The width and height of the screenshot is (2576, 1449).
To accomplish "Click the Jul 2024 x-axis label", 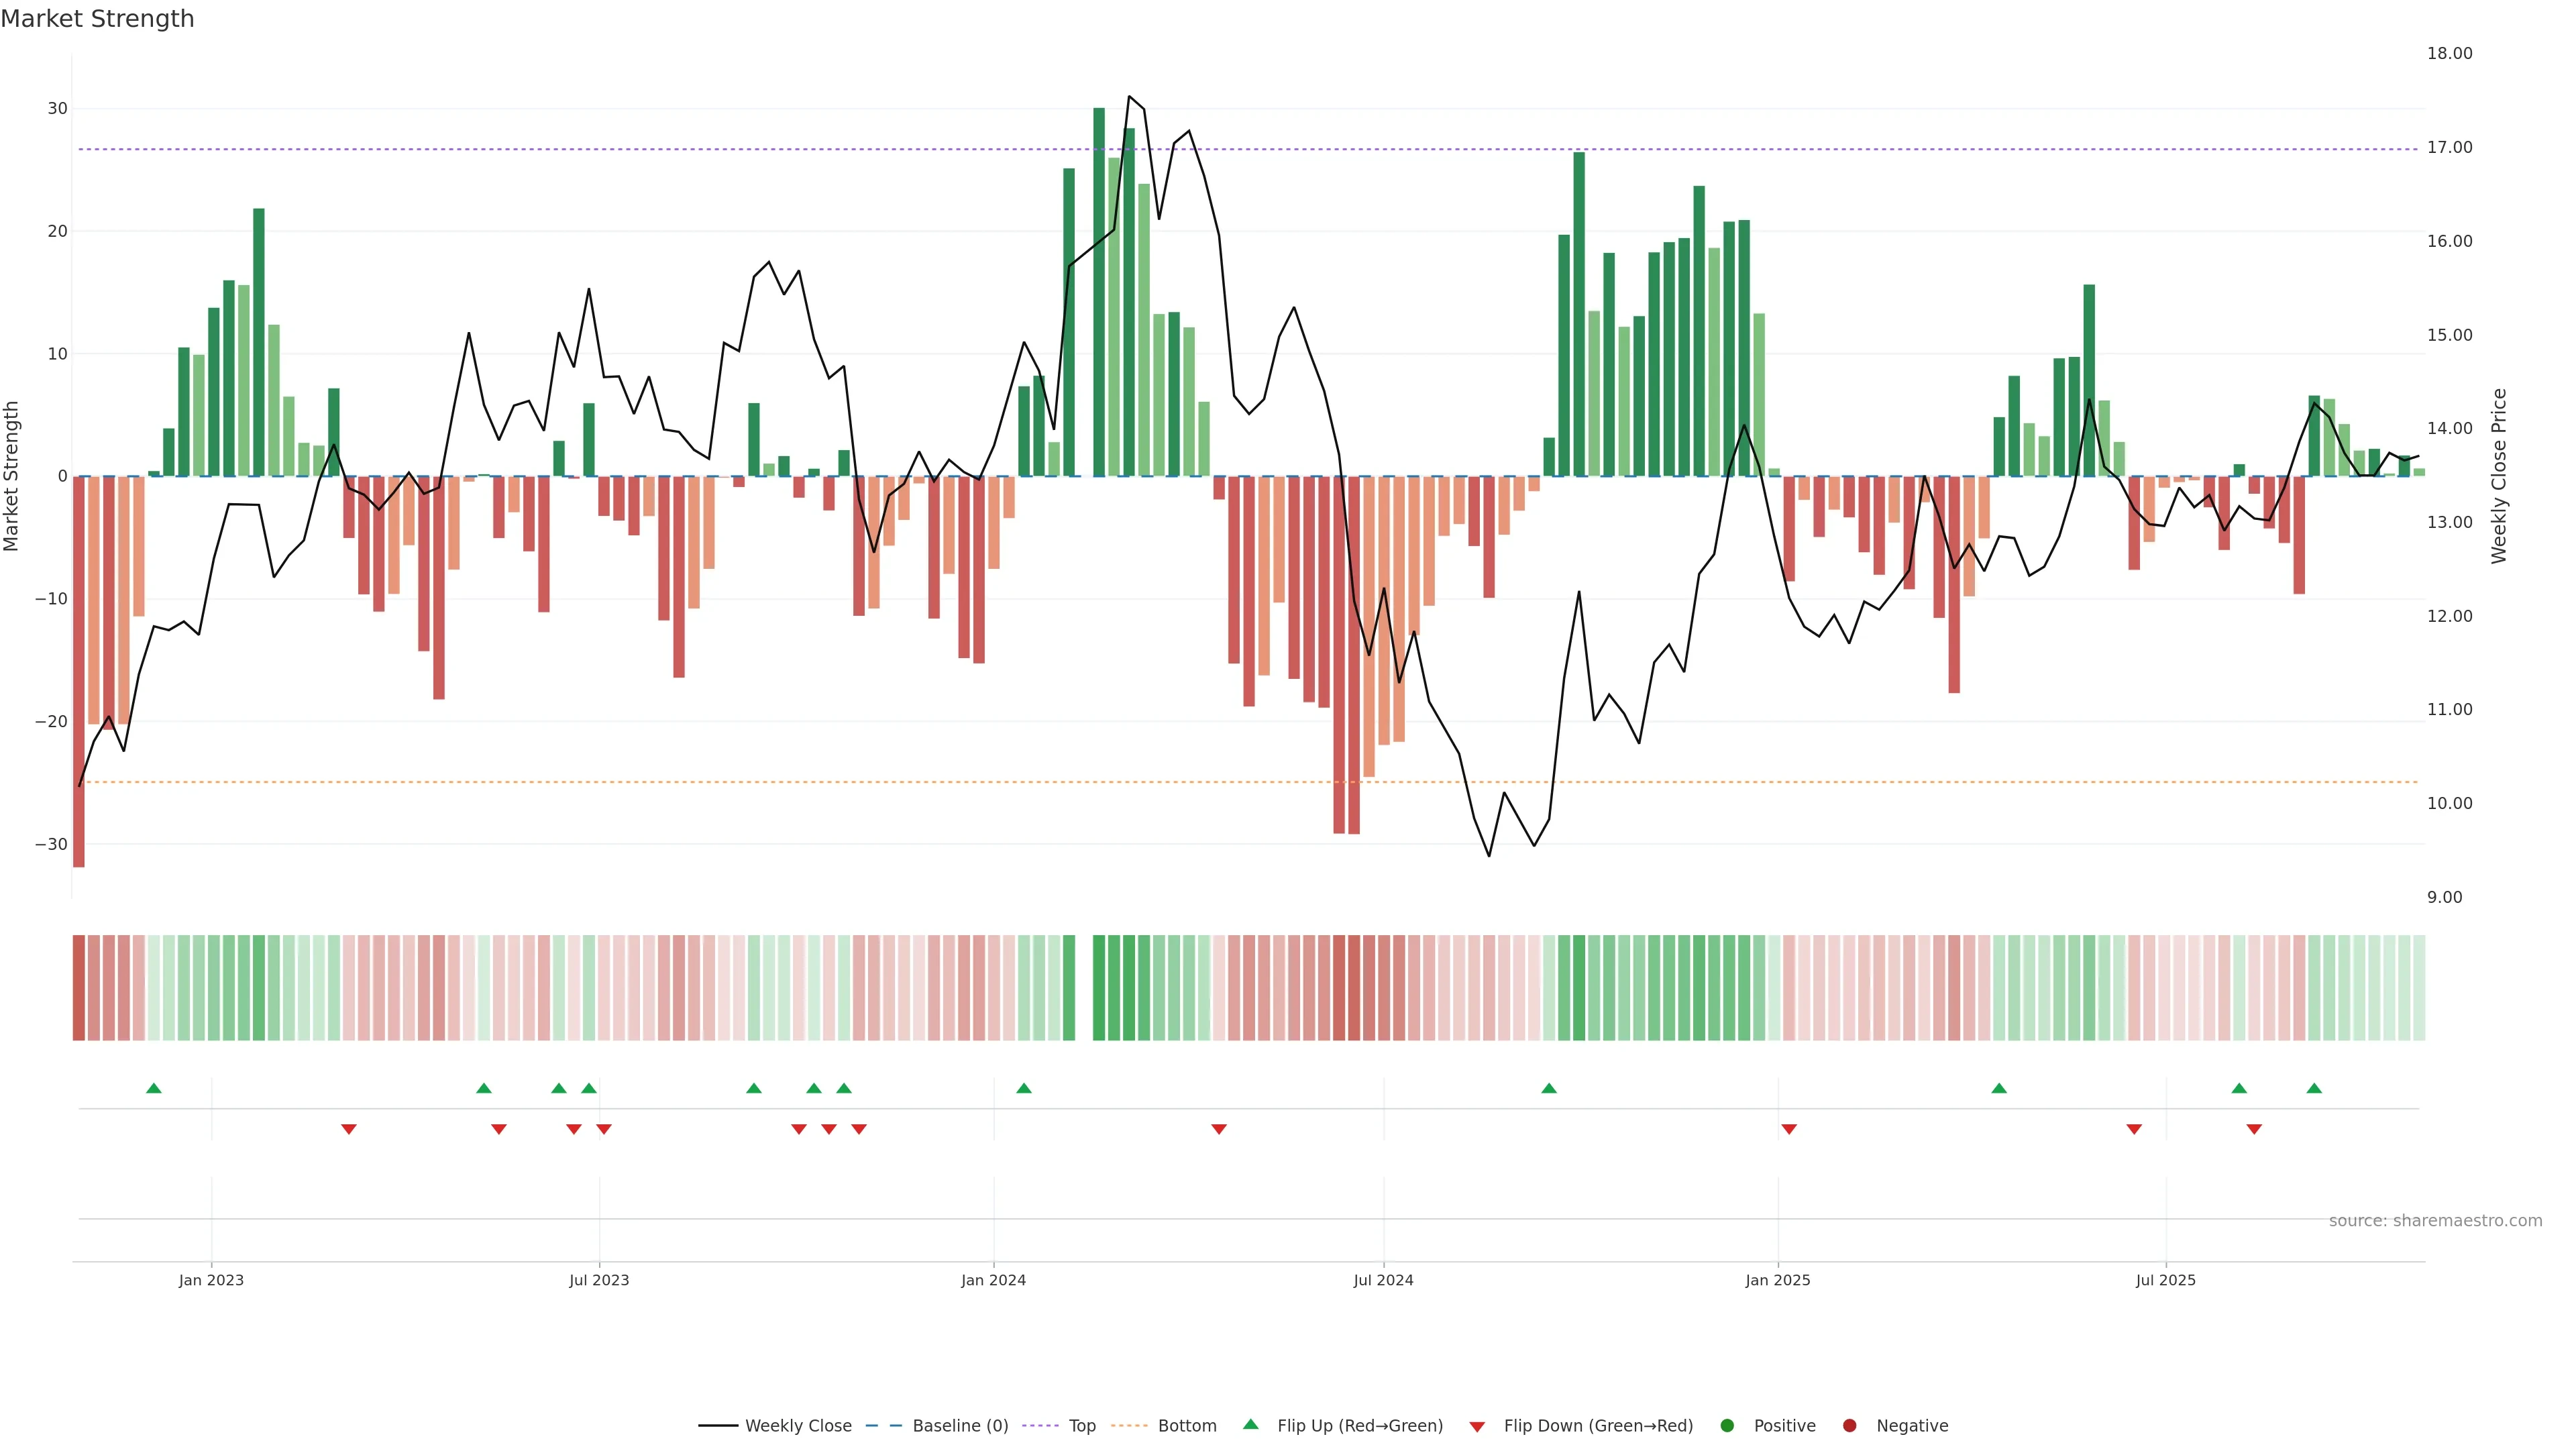I will click(x=1383, y=1280).
